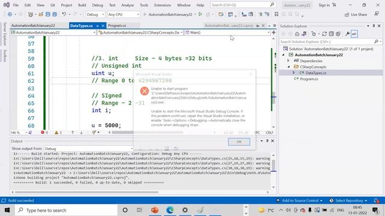This screenshot has width=385, height=216.
Task: Click the green Start Without Debugging arrow
Action: click(200, 14)
